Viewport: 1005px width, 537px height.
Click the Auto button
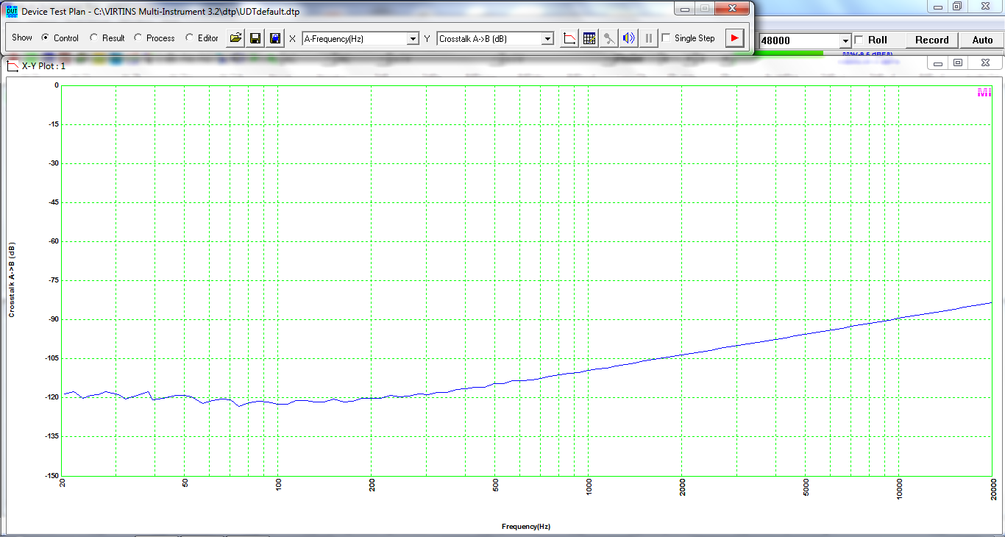pos(982,40)
